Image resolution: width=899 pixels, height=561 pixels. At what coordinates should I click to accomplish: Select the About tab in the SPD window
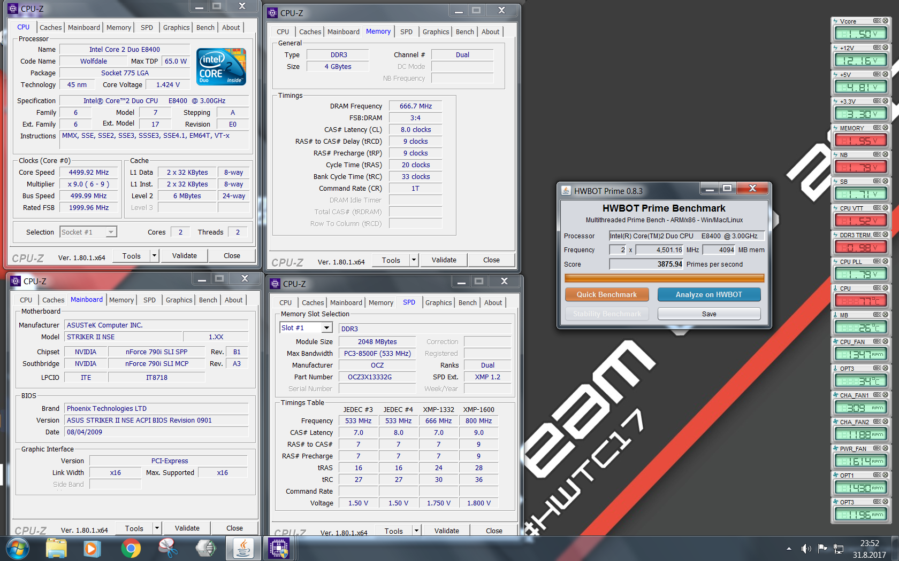493,303
